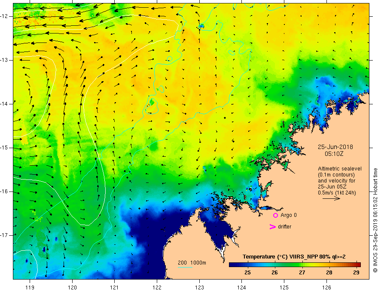
Task: Click the longitude axis label '125'
Action: click(284, 287)
